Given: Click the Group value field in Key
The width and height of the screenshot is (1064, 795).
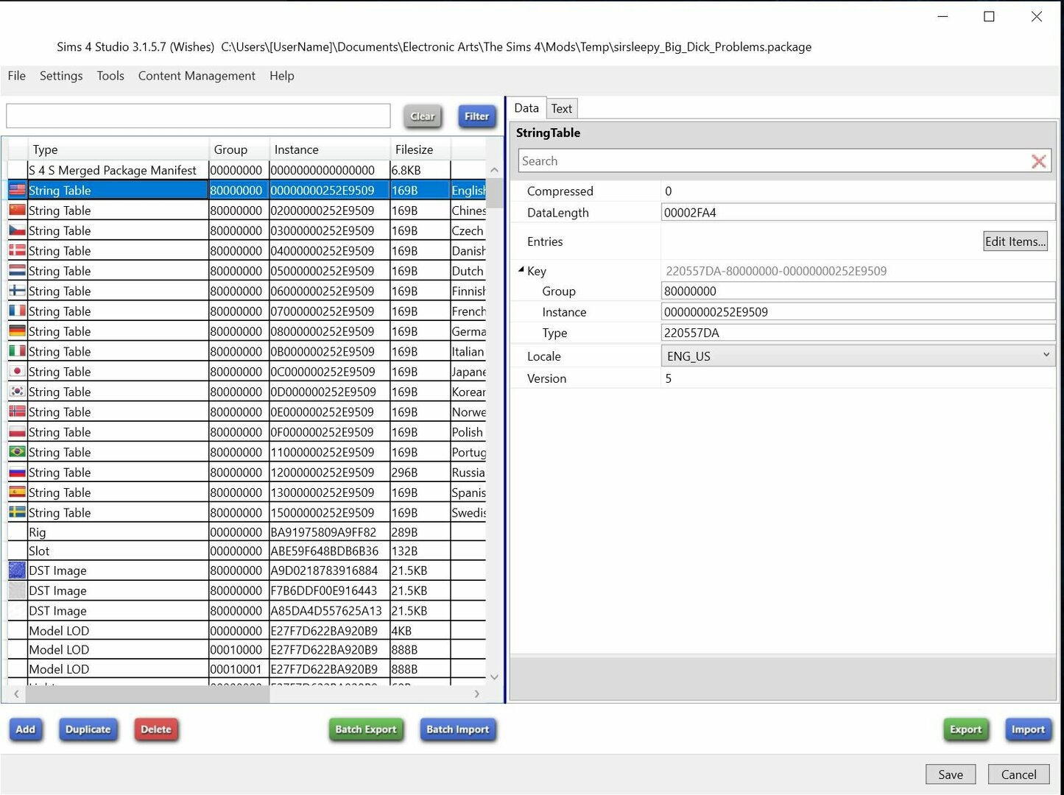Looking at the screenshot, I should pos(858,291).
